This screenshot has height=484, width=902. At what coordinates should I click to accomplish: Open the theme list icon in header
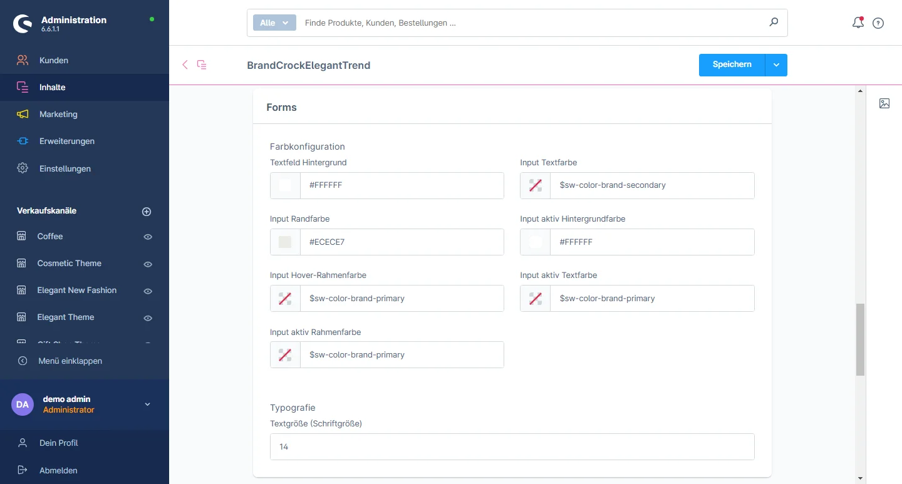point(202,64)
